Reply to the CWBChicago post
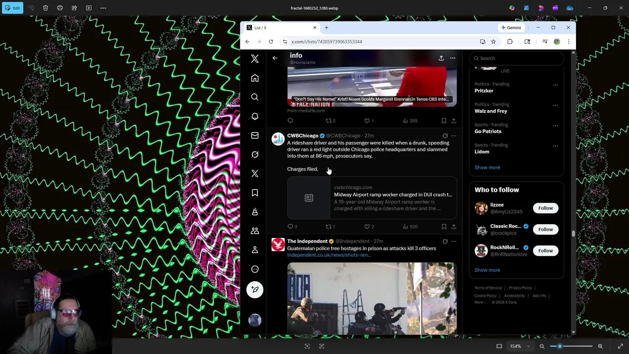Image resolution: width=629 pixels, height=354 pixels. 290,227
